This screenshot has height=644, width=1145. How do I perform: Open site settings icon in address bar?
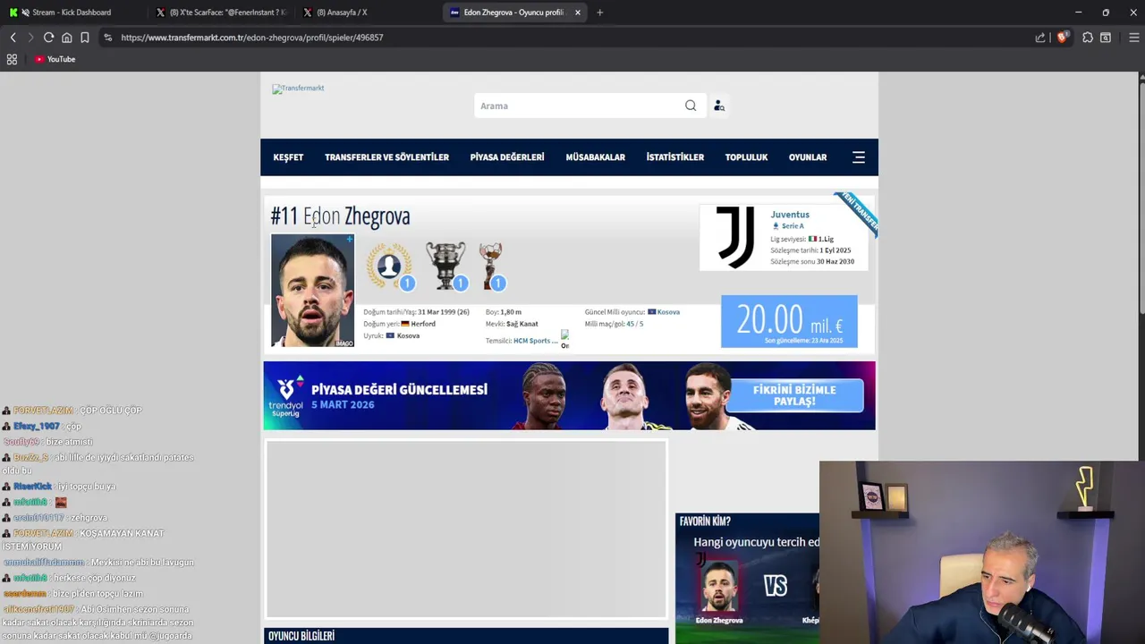[107, 38]
